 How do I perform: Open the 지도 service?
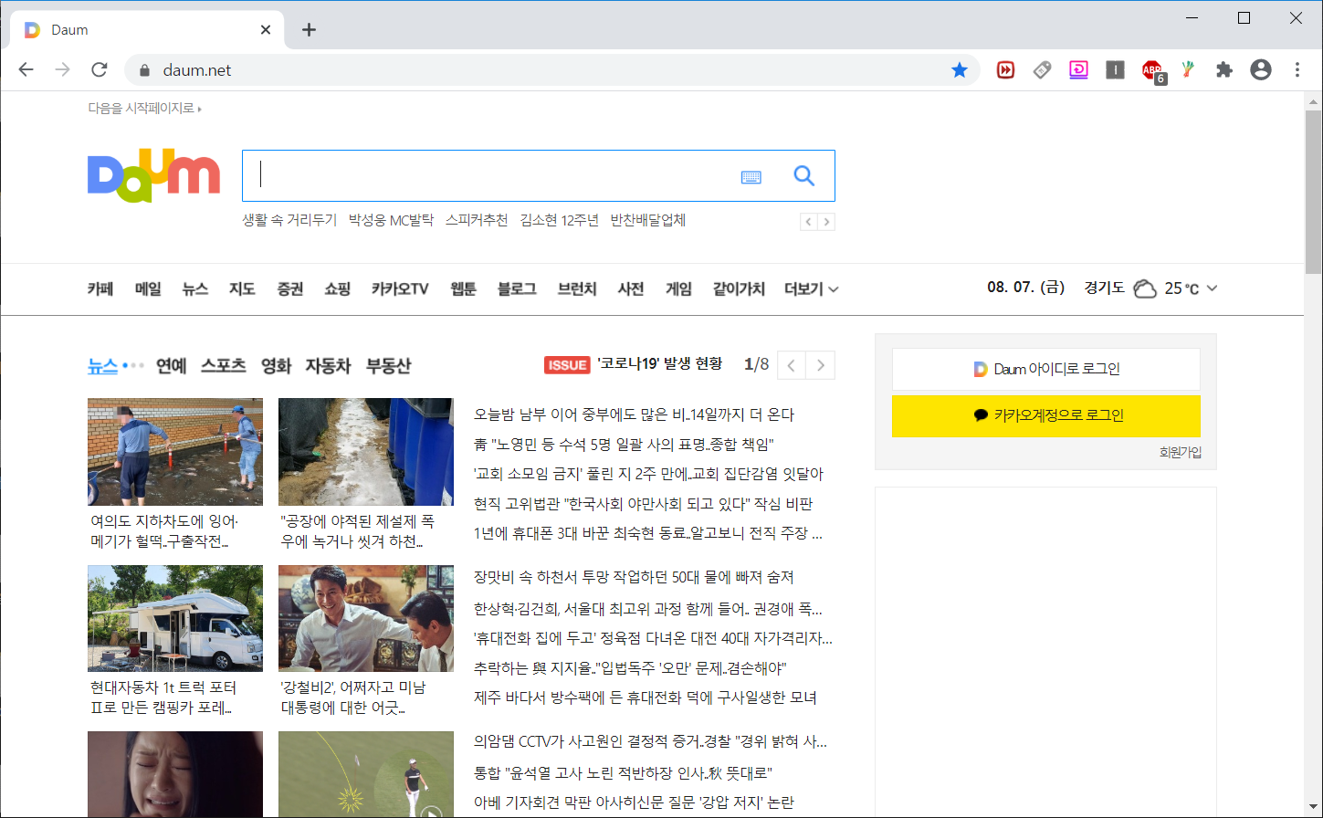click(x=242, y=288)
